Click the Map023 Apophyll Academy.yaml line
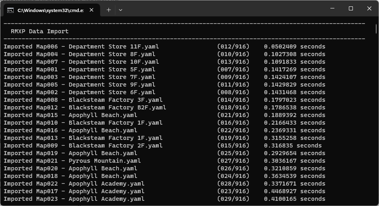The width and height of the screenshot is (379, 206). tap(74, 199)
